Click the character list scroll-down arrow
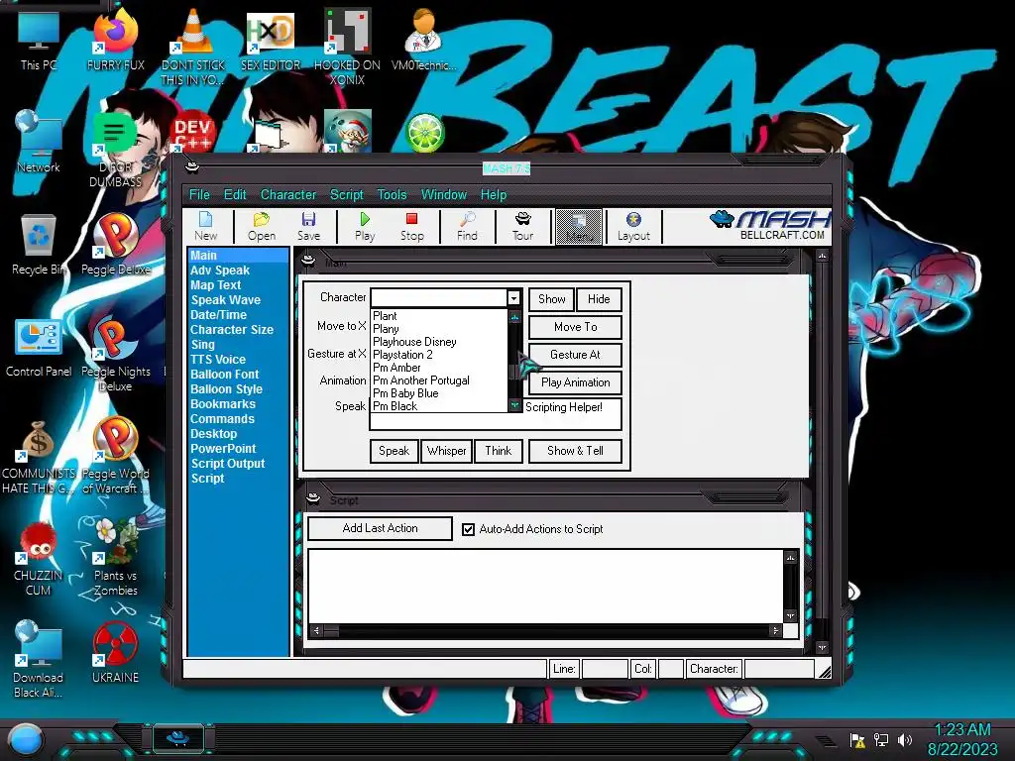Image resolution: width=1015 pixels, height=761 pixels. (514, 405)
